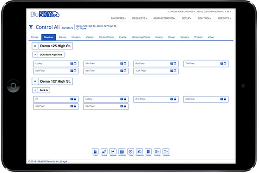Open the Legal link in footer
Viewport: 259px width, 173px height.
click(64, 161)
